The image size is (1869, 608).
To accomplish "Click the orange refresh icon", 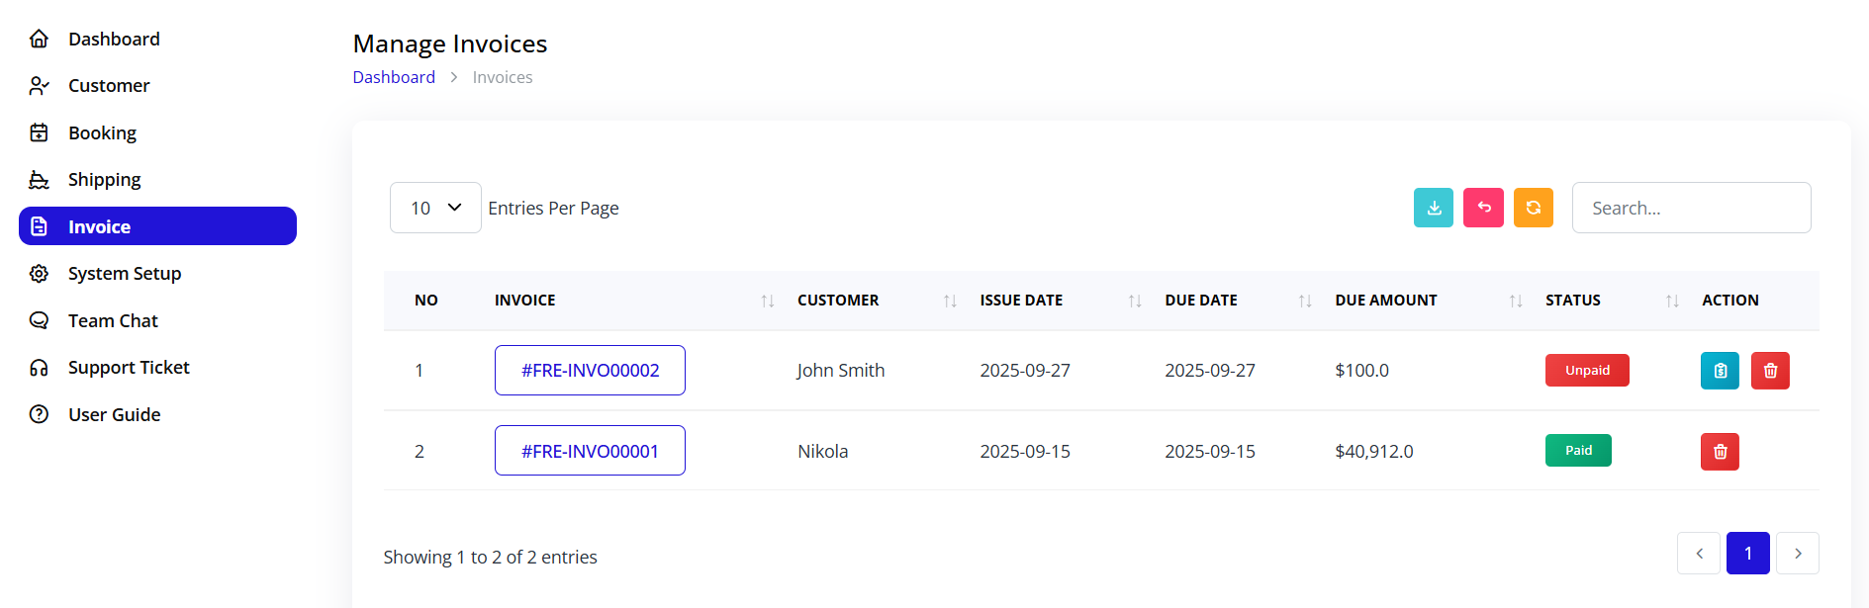I will click(1533, 208).
